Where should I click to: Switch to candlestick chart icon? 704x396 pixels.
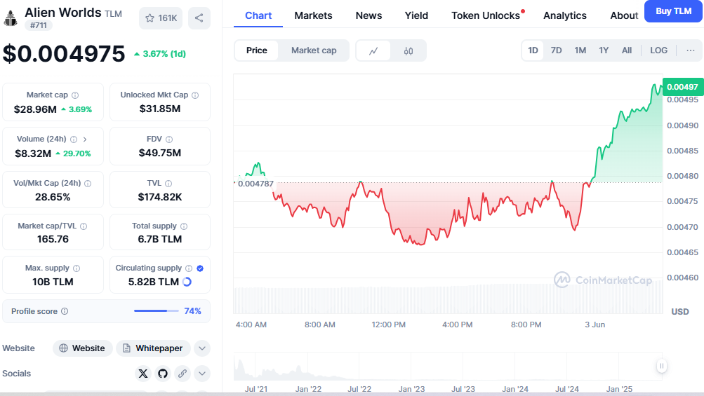point(409,50)
